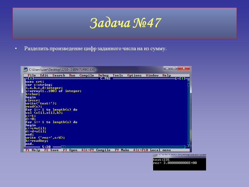The width and height of the screenshot is (249, 187).
Task: Click the window number 1 in editor frame
Action: coord(176,79)
